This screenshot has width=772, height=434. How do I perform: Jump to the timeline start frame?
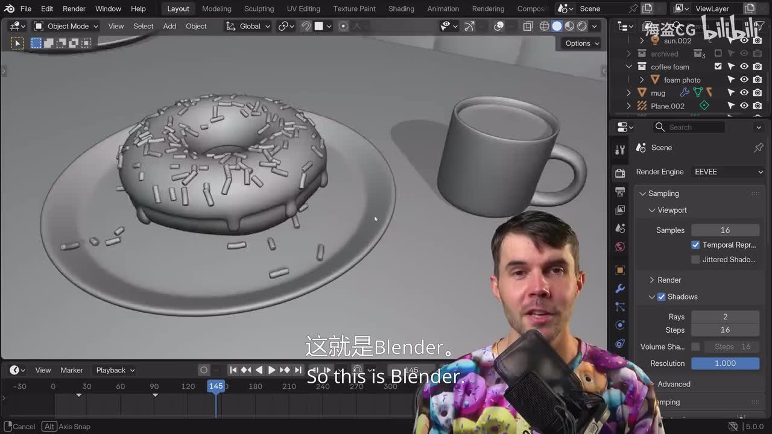point(233,370)
